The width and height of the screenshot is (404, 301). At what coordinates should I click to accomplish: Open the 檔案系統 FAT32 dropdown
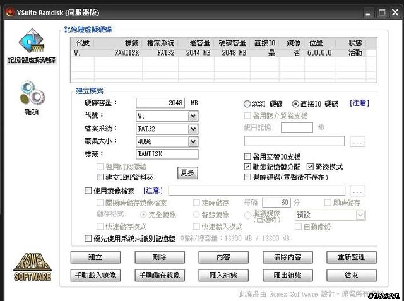click(193, 129)
